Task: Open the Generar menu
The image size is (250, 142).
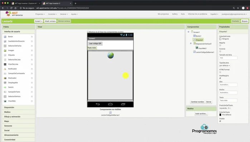Action: (64, 14)
